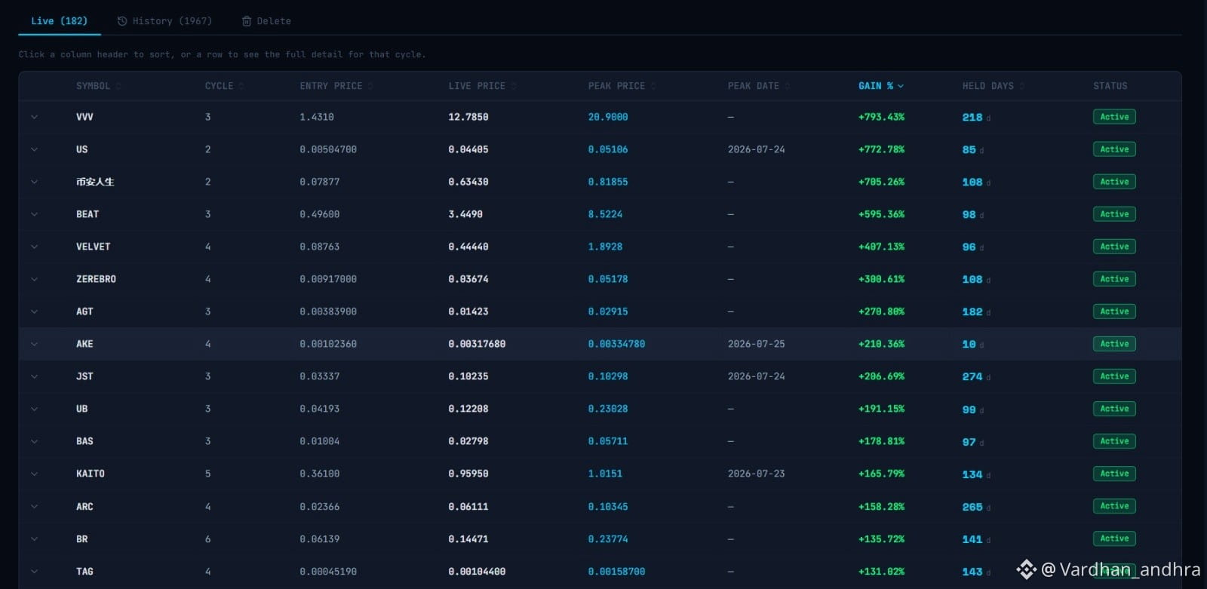The image size is (1207, 589).
Task: Click the Active badge in BEAT row
Action: click(x=1114, y=214)
